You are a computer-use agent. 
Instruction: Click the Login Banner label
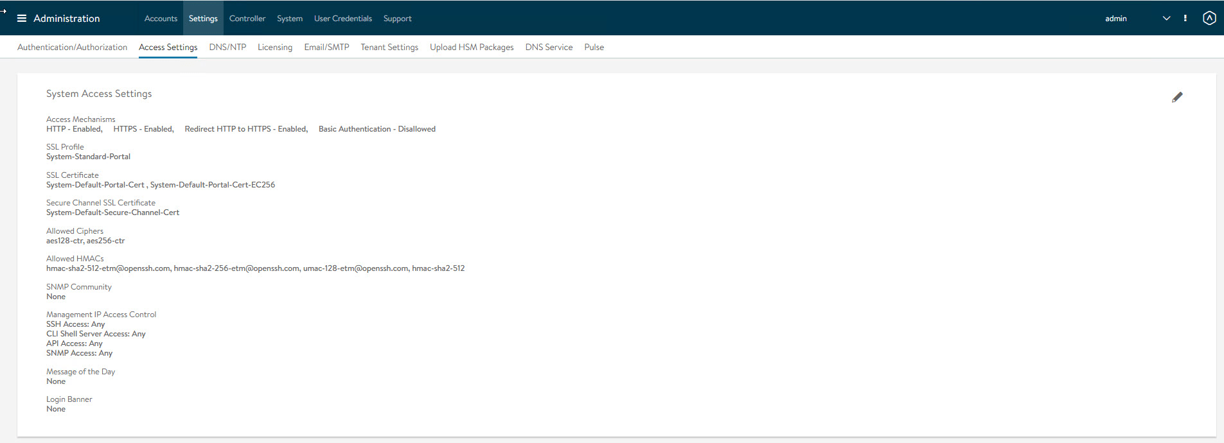[x=69, y=399]
